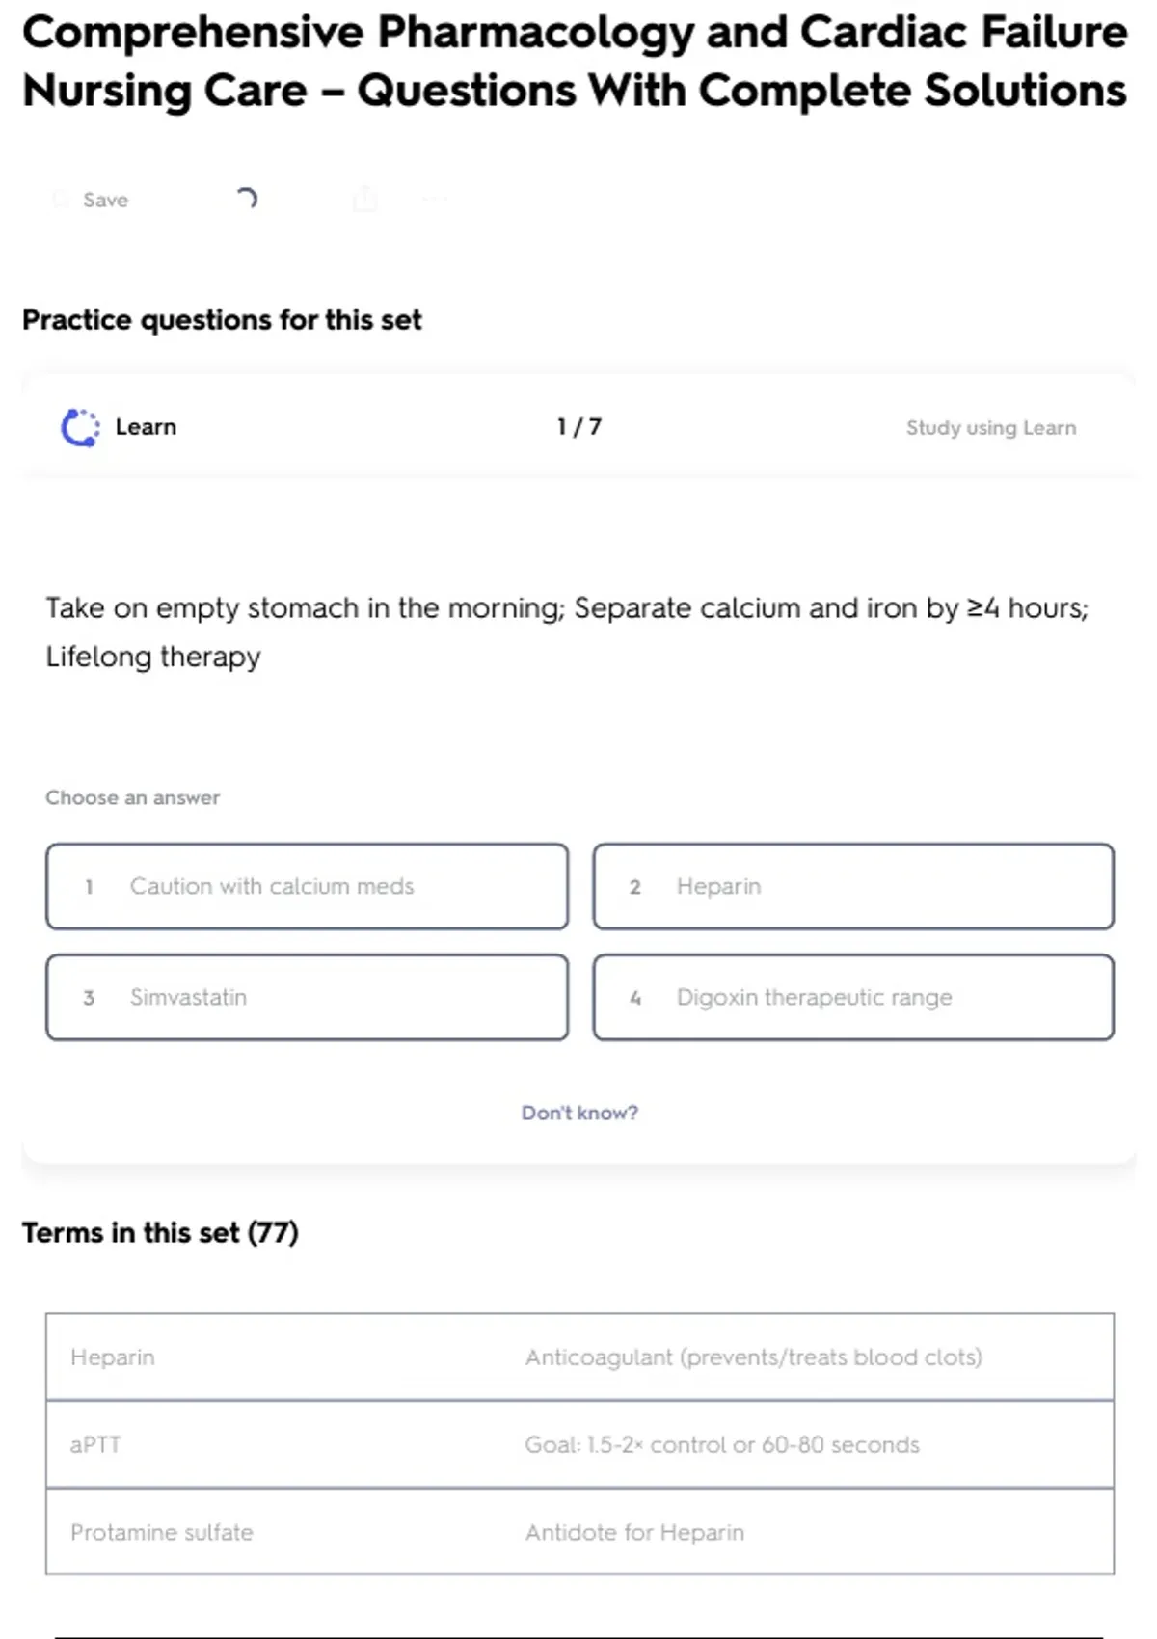
Task: Pick answer 4 Digoxin therapeutic range
Action: (x=853, y=997)
